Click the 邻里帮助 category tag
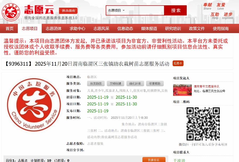The width and height of the screenshot is (239, 162). [x=155, y=84]
